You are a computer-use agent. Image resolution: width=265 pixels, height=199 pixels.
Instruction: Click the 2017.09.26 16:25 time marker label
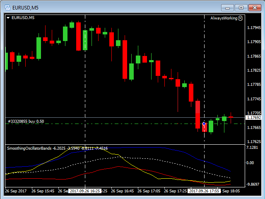(85, 191)
